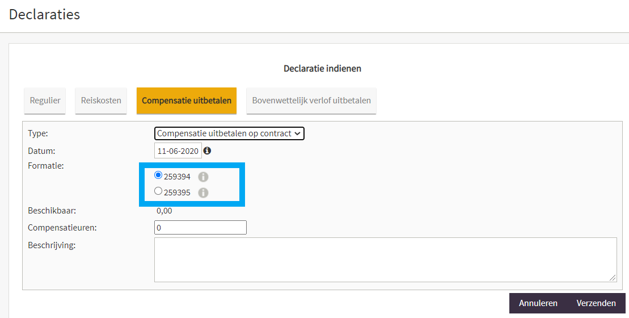Click the 'Declaratie indienen' title

[x=323, y=69]
